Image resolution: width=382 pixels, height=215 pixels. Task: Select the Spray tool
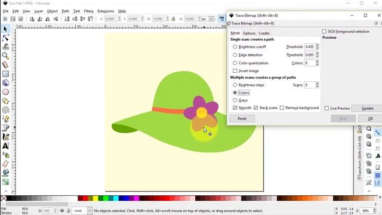coord(5,155)
